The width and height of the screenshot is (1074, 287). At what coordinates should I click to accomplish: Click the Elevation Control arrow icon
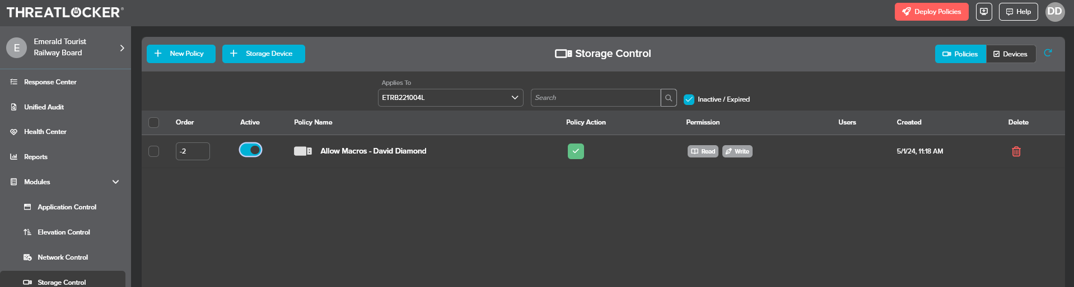click(27, 232)
